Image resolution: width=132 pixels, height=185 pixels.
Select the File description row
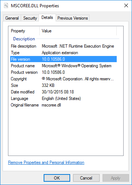[x=63, y=46]
